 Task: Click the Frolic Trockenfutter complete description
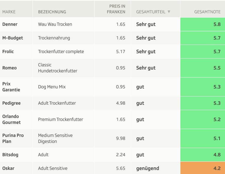[x=61, y=52]
